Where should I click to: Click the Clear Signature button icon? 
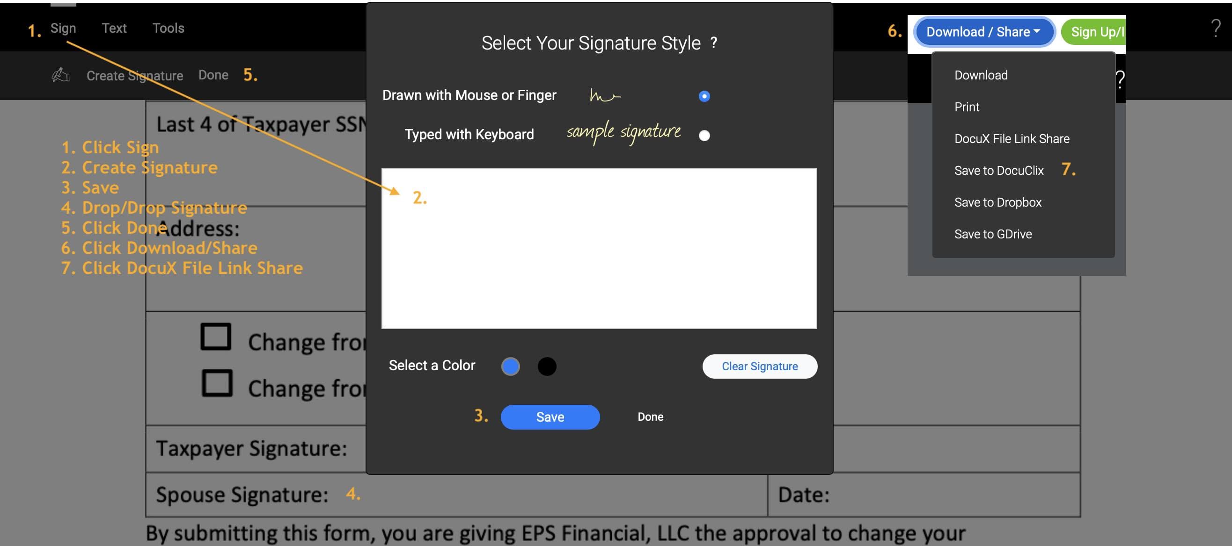759,366
